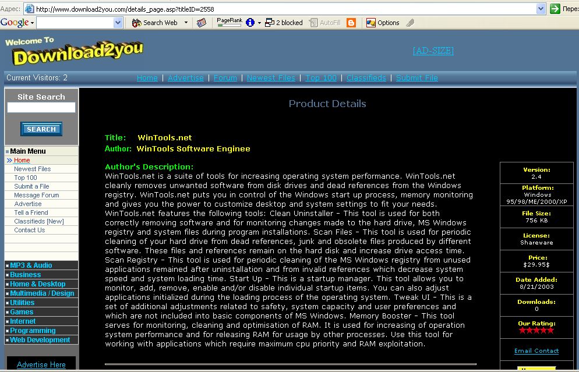The image size is (579, 372).
Task: Open the address bar history dropdown
Action: tap(541, 9)
